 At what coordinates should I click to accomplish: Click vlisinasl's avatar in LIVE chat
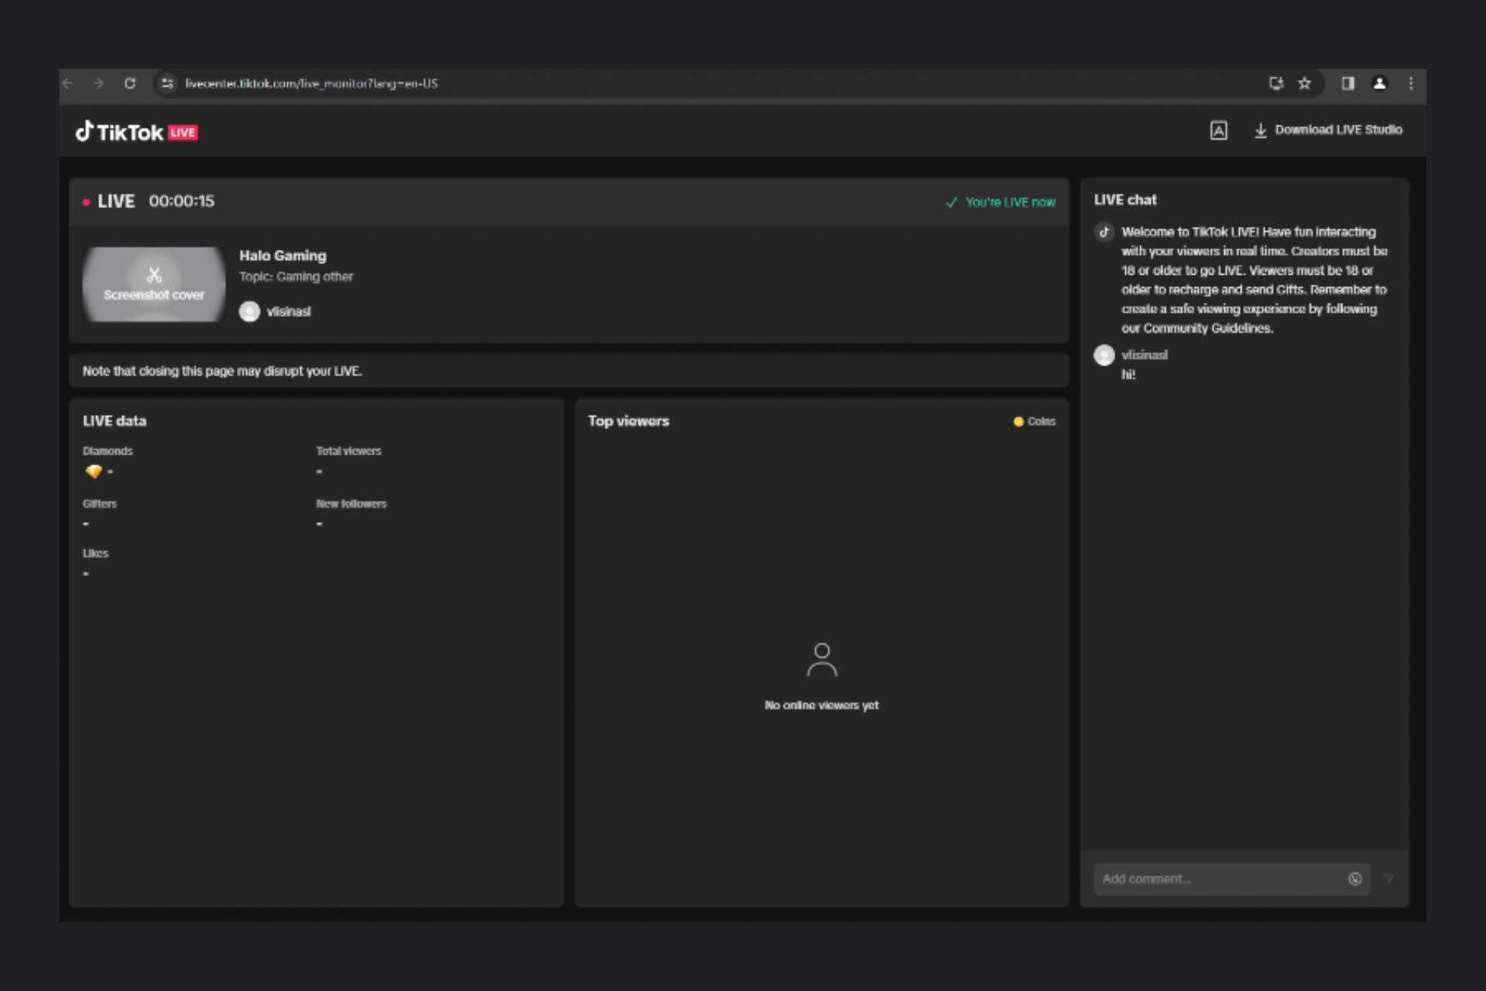click(1104, 355)
